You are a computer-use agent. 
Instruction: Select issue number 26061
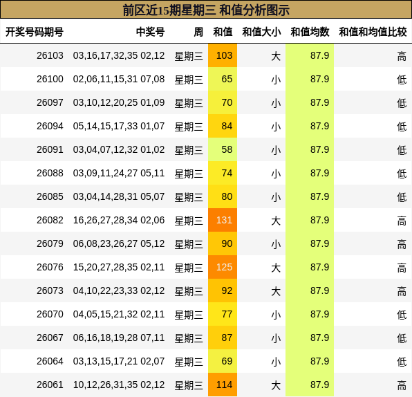click(50, 385)
